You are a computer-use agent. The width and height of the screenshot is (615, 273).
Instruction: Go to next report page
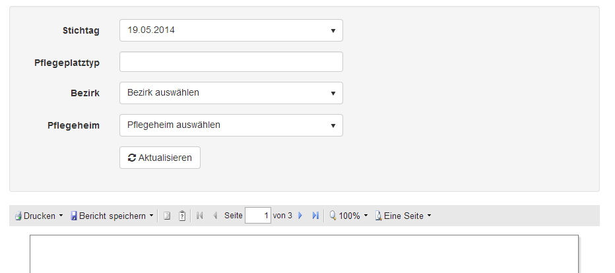[300, 216]
